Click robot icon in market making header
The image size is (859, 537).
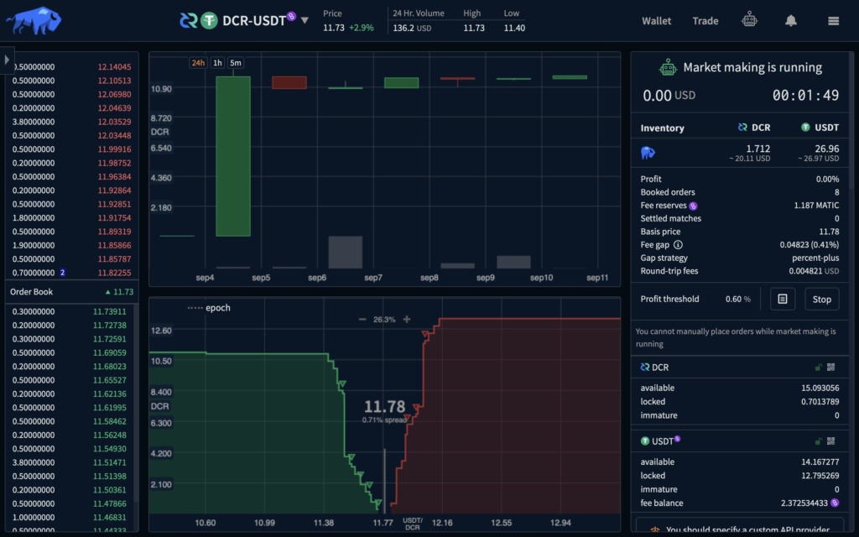tap(667, 68)
